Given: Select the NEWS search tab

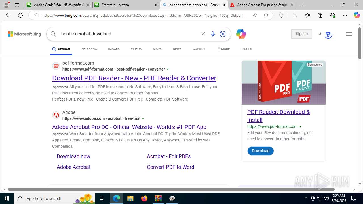Looking at the screenshot, I should tap(177, 49).
